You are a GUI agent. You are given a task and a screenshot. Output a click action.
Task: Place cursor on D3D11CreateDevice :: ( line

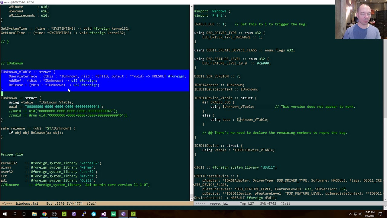[216, 176]
